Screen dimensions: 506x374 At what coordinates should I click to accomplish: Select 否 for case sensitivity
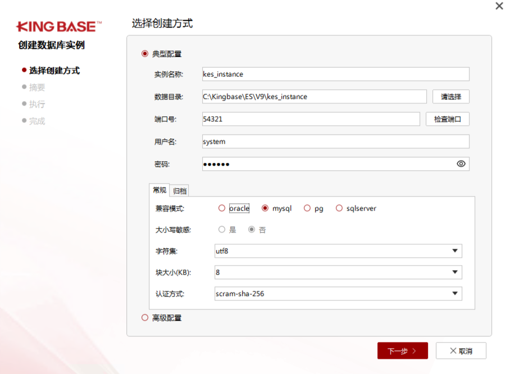(252, 230)
